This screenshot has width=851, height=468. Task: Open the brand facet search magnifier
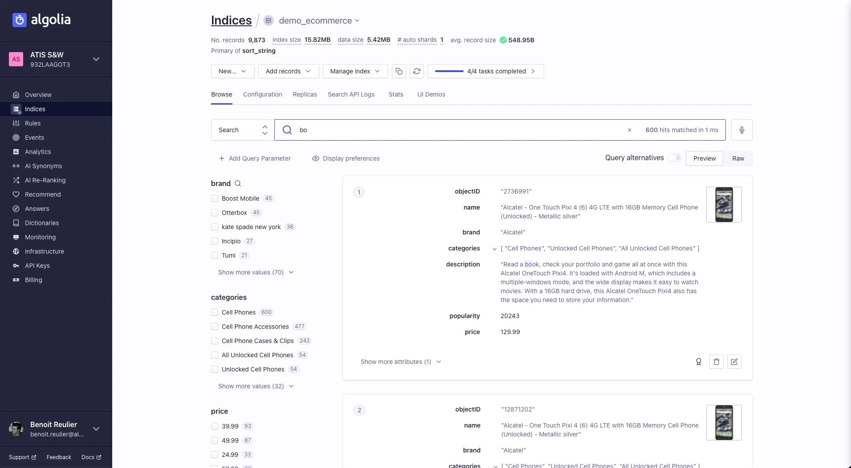click(x=238, y=183)
